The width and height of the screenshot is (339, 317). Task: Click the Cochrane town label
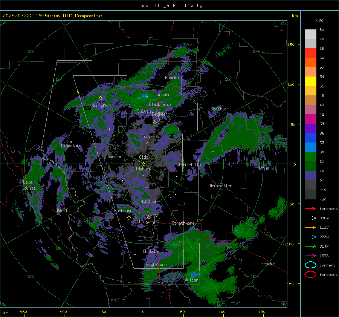(x=123, y=211)
